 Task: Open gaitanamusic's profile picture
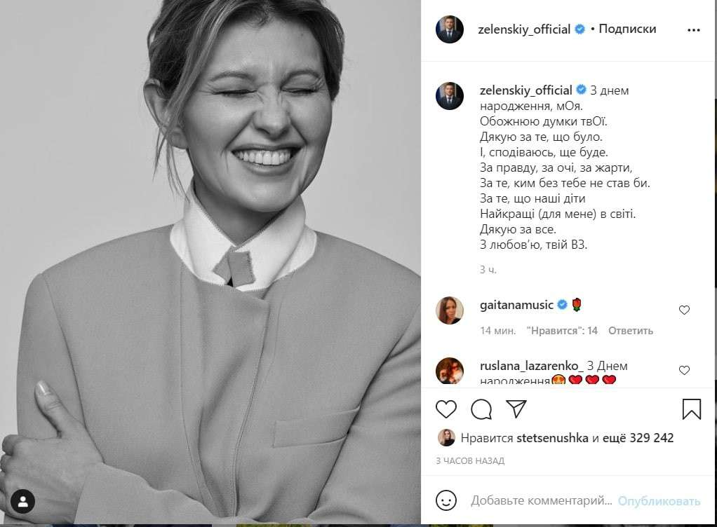(x=450, y=310)
